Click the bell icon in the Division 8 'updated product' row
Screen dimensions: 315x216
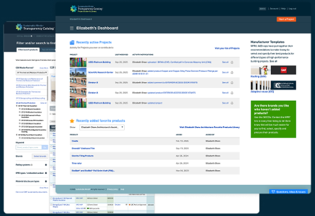pos(232,93)
